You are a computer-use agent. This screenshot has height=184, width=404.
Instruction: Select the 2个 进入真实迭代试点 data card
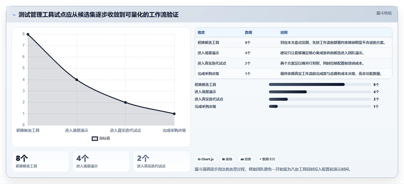pyautogui.click(x=162, y=161)
